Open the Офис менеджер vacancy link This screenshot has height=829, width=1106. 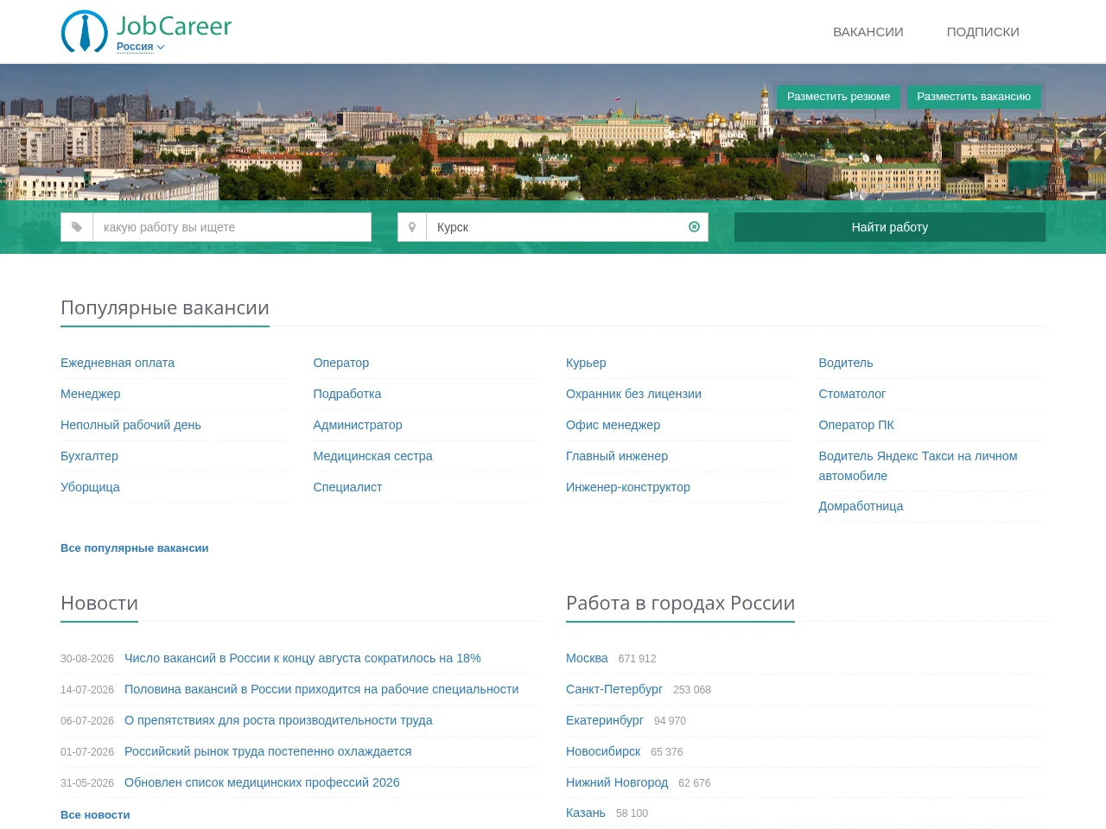(x=613, y=425)
